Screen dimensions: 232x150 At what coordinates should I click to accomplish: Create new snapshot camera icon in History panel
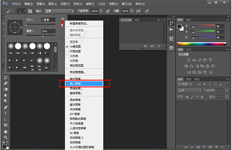152,46
